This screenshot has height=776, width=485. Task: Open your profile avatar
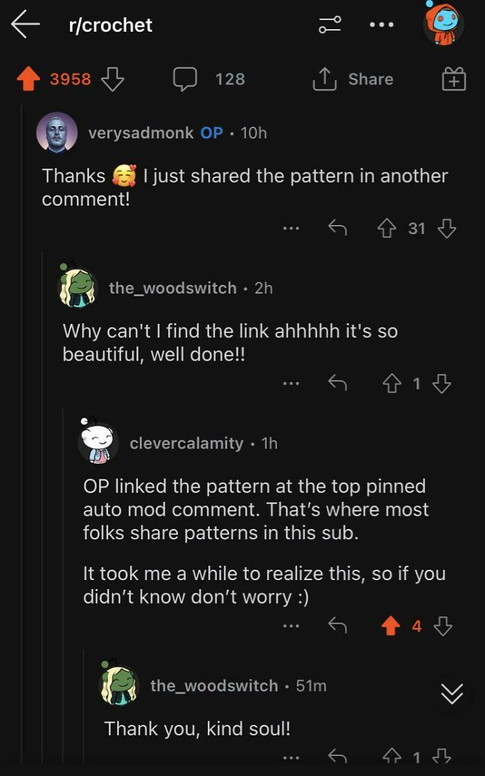tap(443, 23)
